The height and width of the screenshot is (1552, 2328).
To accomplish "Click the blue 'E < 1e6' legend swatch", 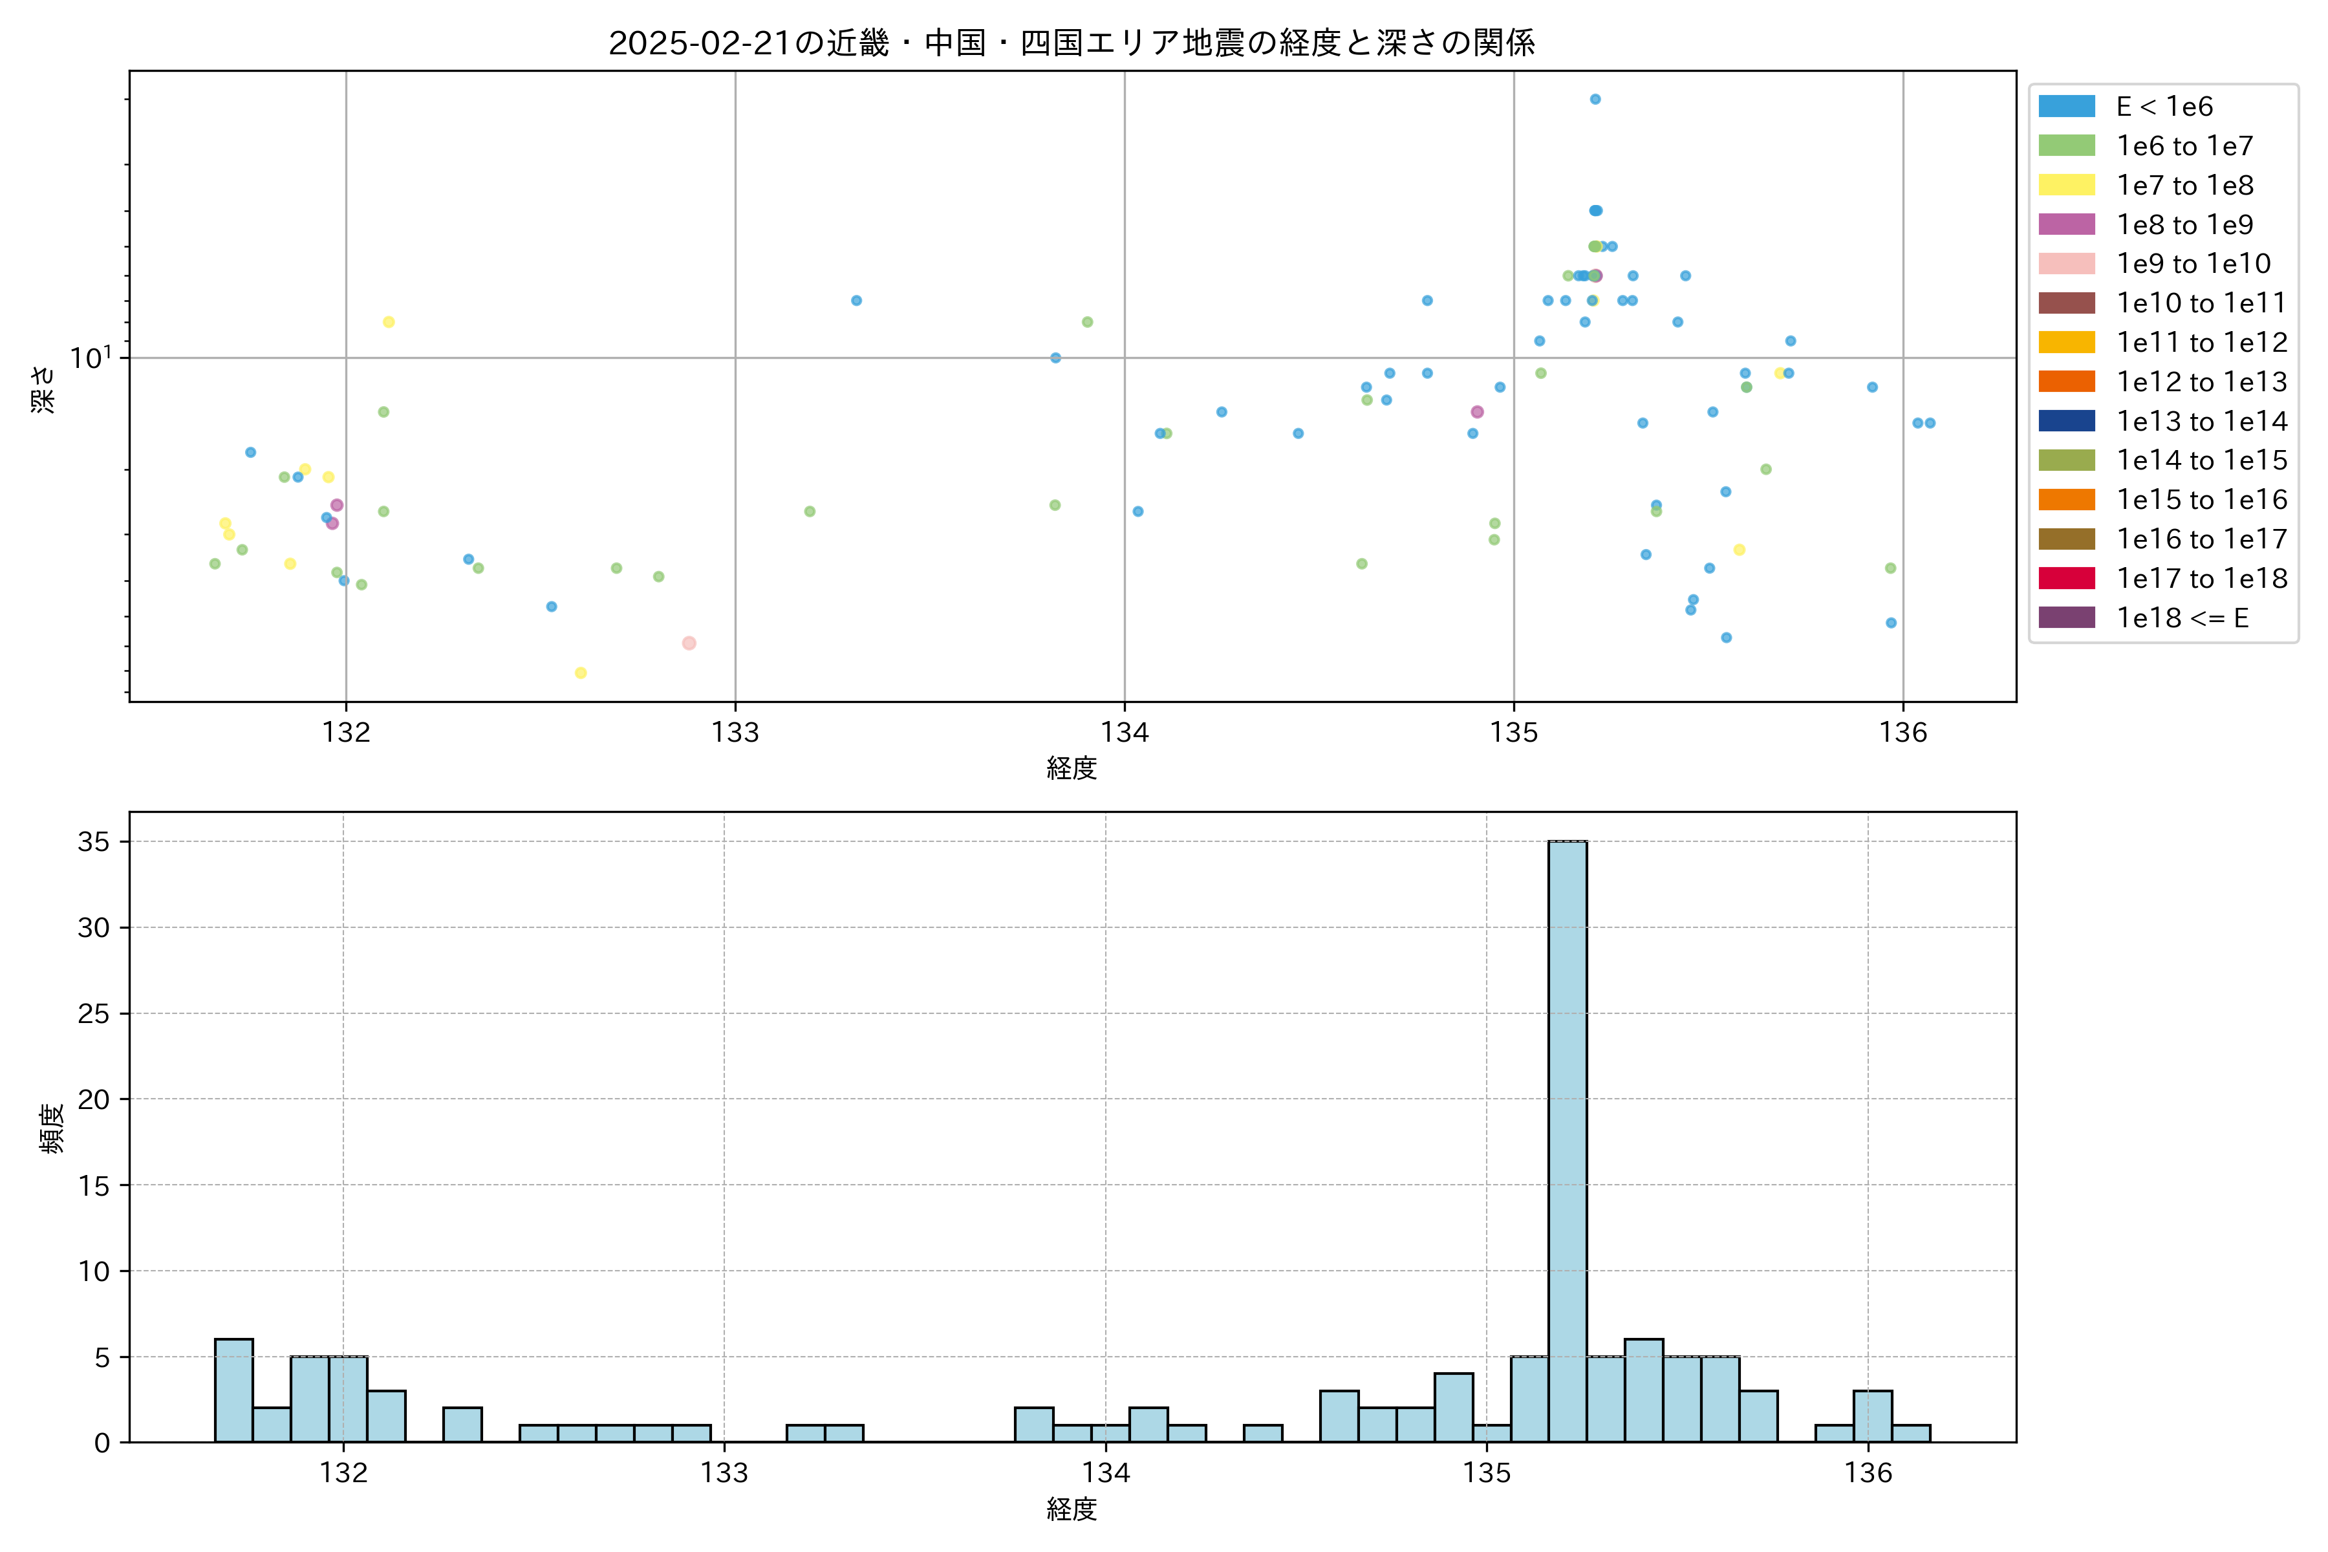I will coord(2065,107).
